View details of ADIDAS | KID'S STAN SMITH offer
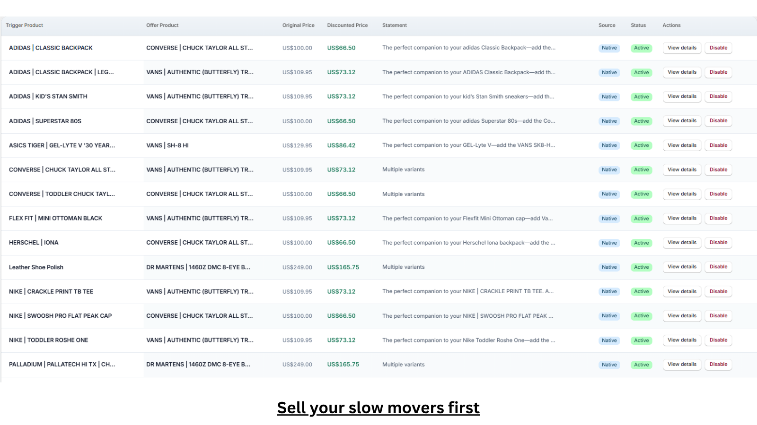This screenshot has height=425, width=757. (x=682, y=96)
